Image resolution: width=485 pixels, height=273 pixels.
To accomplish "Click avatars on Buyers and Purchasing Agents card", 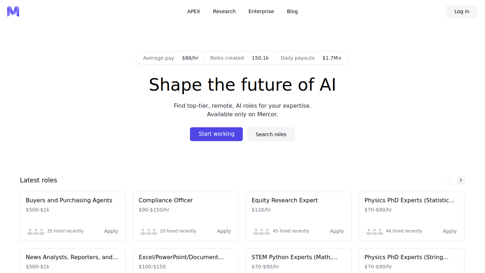I will click(x=36, y=231).
